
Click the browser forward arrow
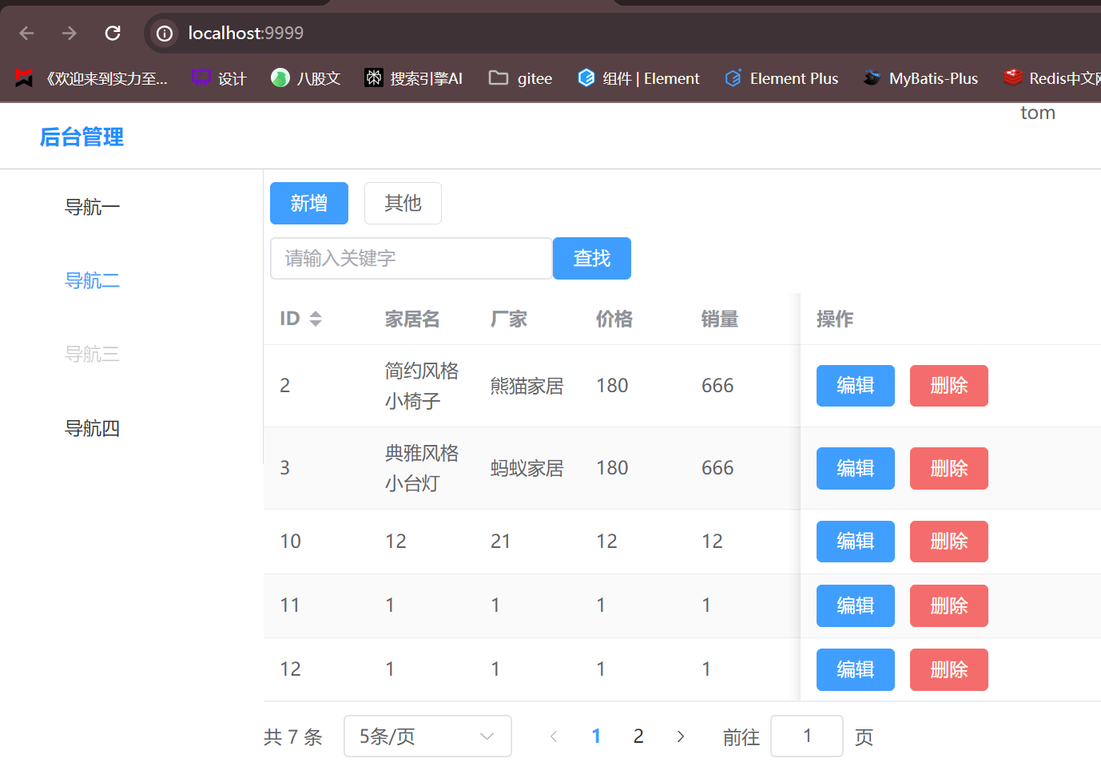pos(70,33)
